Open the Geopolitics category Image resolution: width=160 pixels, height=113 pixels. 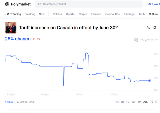click(112, 14)
